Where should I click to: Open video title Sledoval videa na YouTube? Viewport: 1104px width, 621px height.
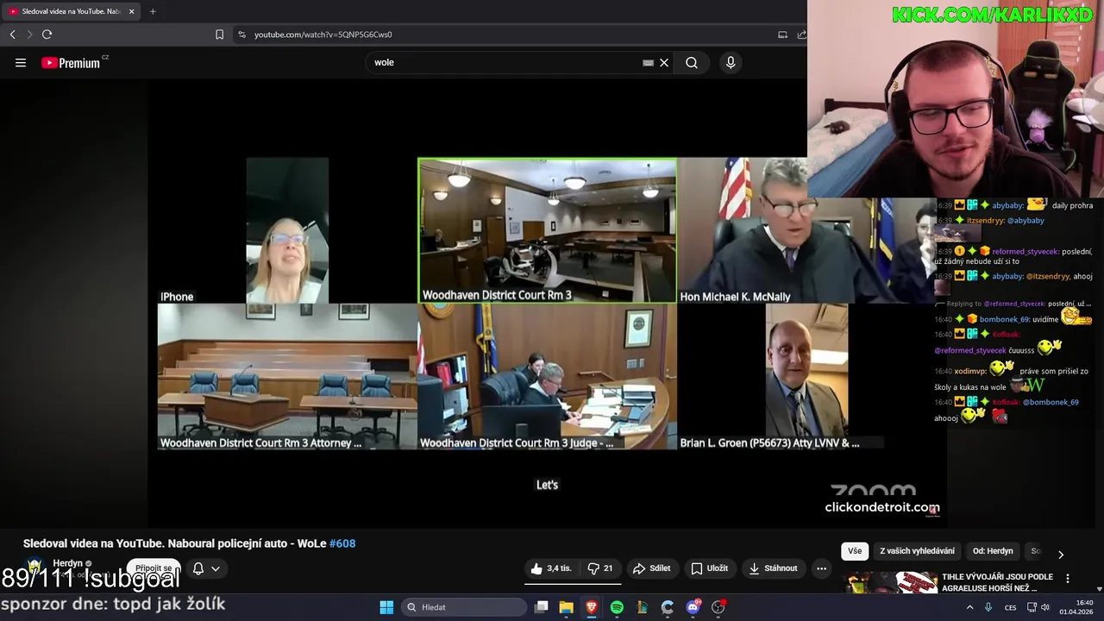coord(189,543)
